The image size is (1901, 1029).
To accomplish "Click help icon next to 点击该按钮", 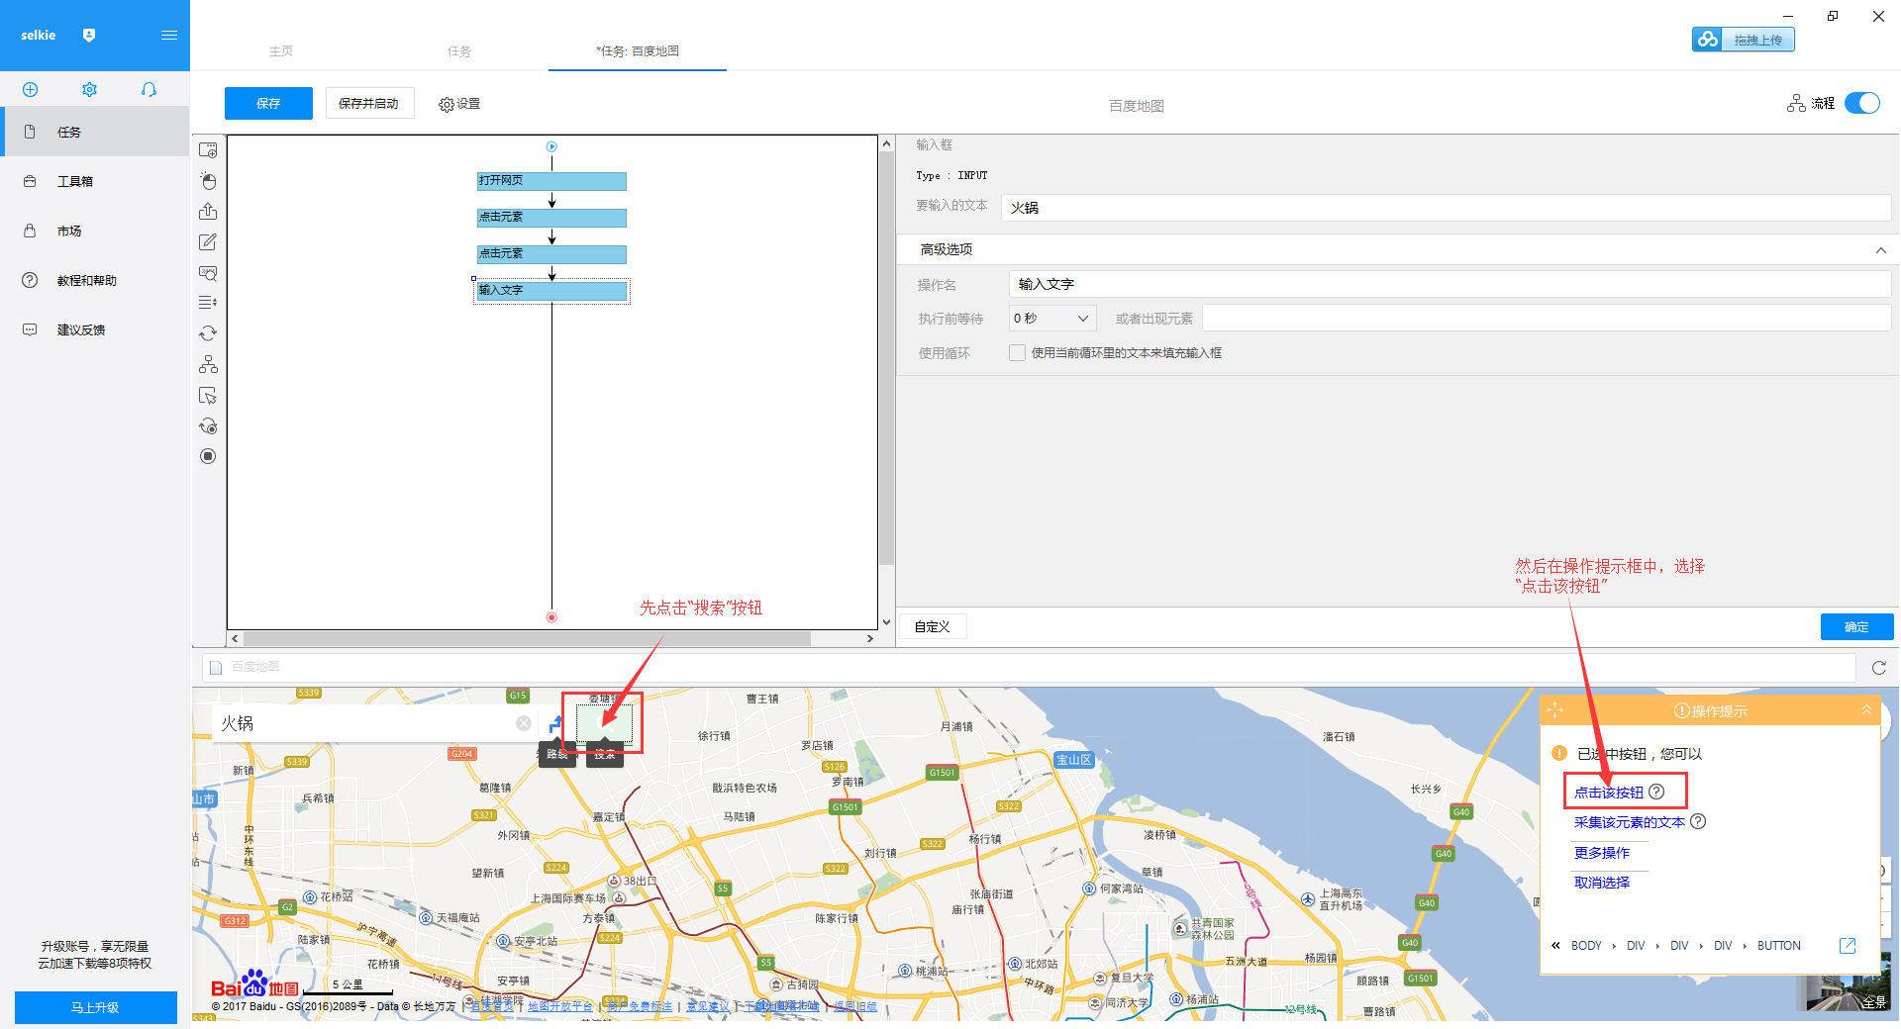I will point(1656,792).
